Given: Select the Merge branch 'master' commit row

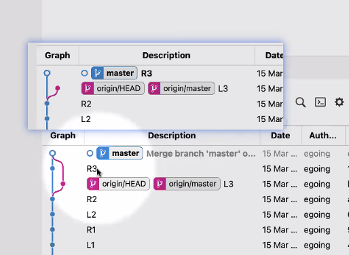Looking at the screenshot, I should pyautogui.click(x=196, y=153).
